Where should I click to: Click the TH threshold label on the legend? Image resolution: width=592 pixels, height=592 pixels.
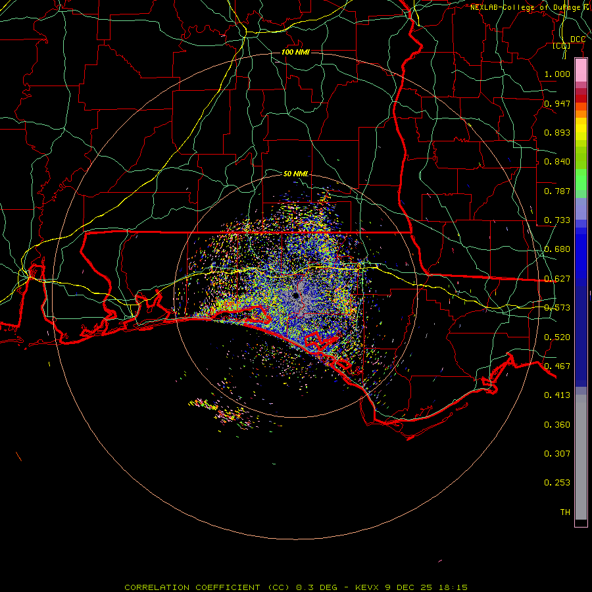coord(565,512)
